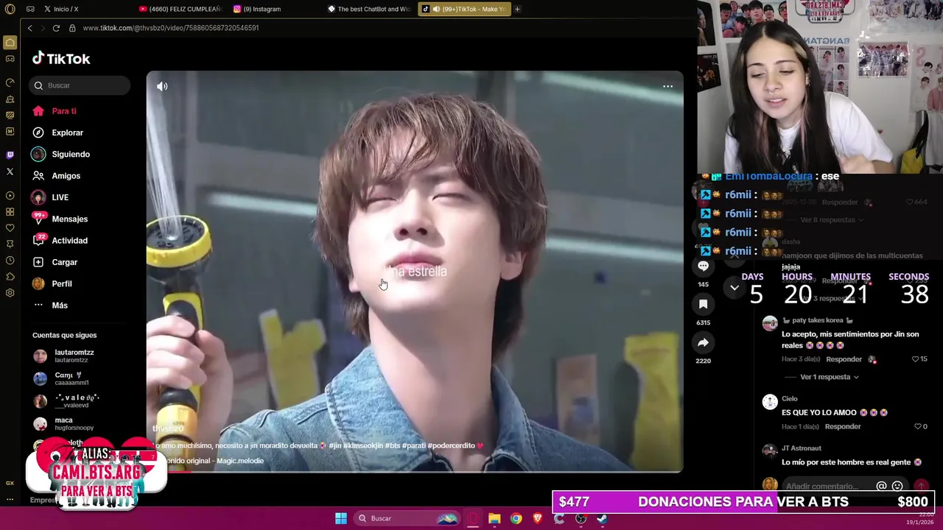Open emoji picker in comment box
This screenshot has width=943, height=530.
(897, 486)
